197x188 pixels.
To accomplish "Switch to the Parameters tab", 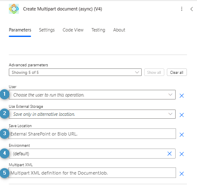I will 20,30.
